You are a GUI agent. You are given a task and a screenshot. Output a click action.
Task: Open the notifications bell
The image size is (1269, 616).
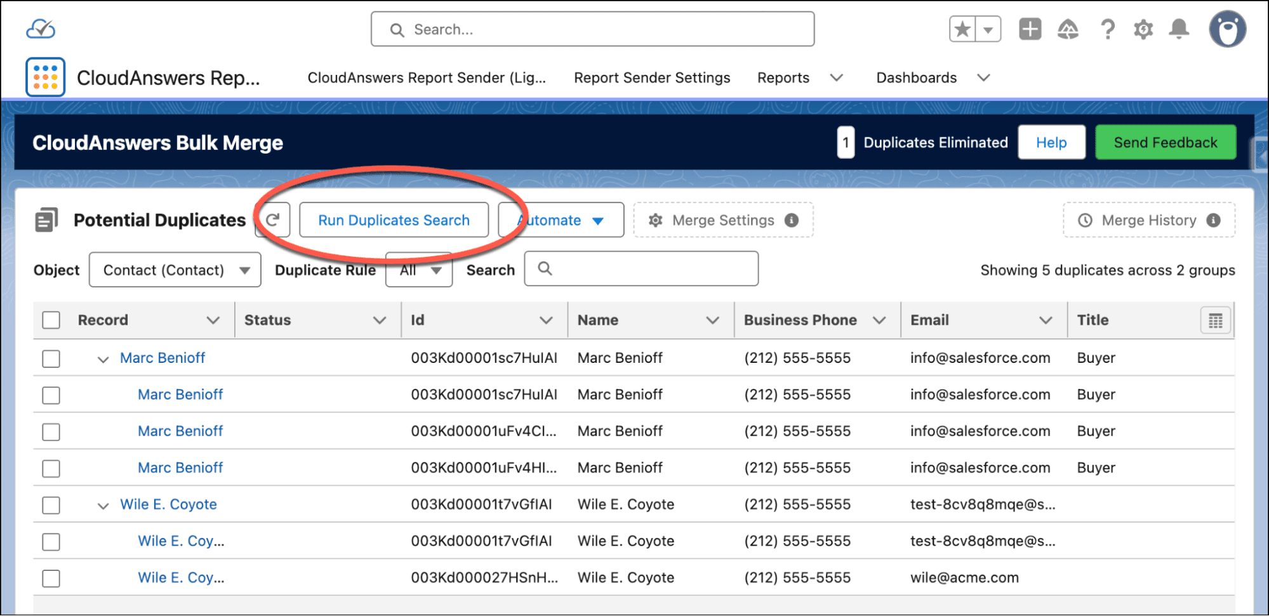pos(1179,29)
